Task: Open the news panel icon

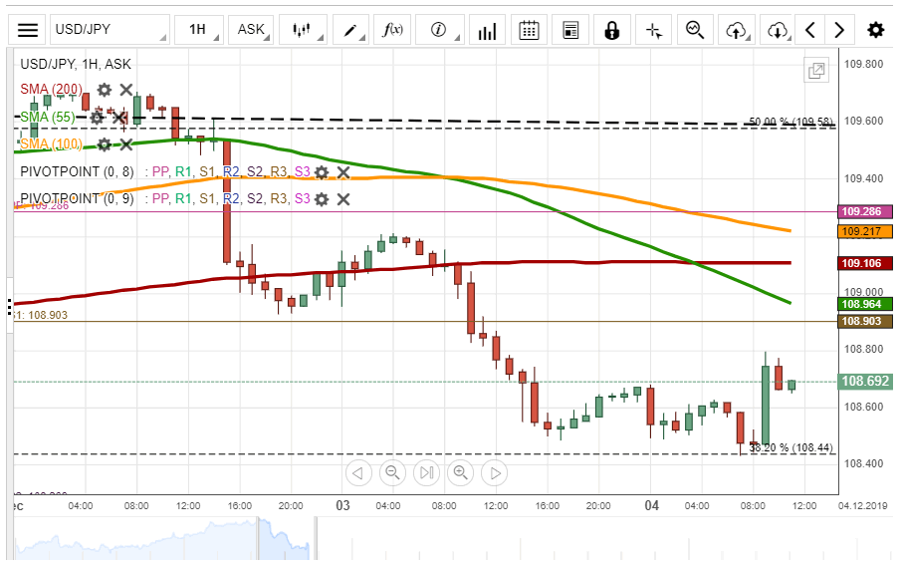Action: [570, 30]
